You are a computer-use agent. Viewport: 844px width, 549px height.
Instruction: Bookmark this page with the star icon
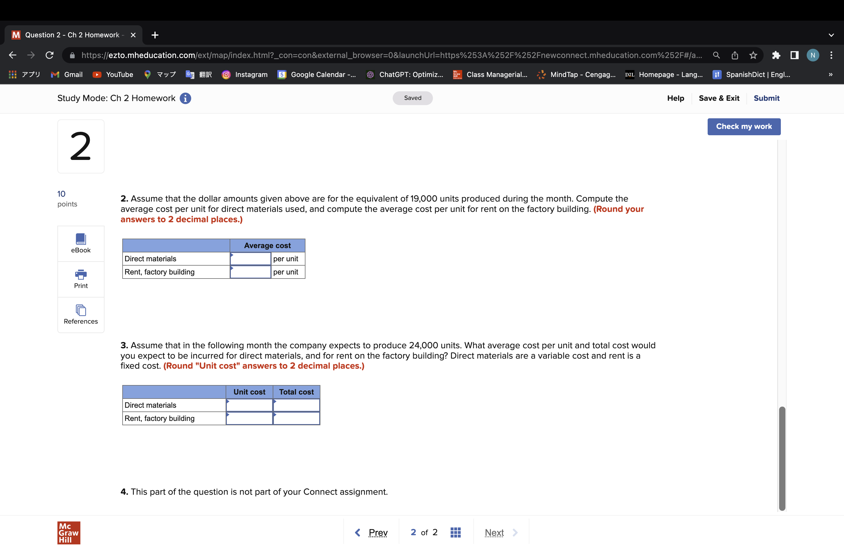(752, 55)
